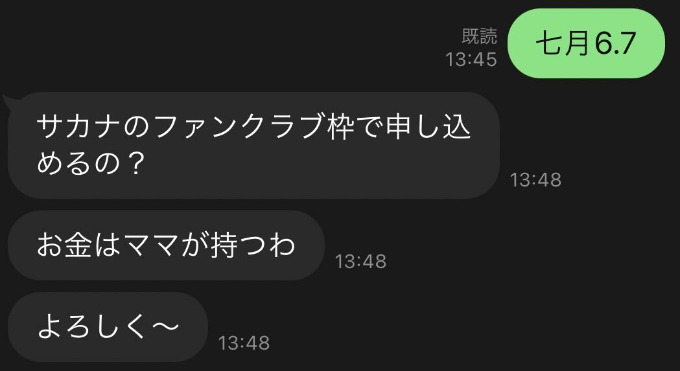Image resolution: width=680 pixels, height=371 pixels.
Task: Click the speech tail of the first received bubble
Action: [10, 102]
